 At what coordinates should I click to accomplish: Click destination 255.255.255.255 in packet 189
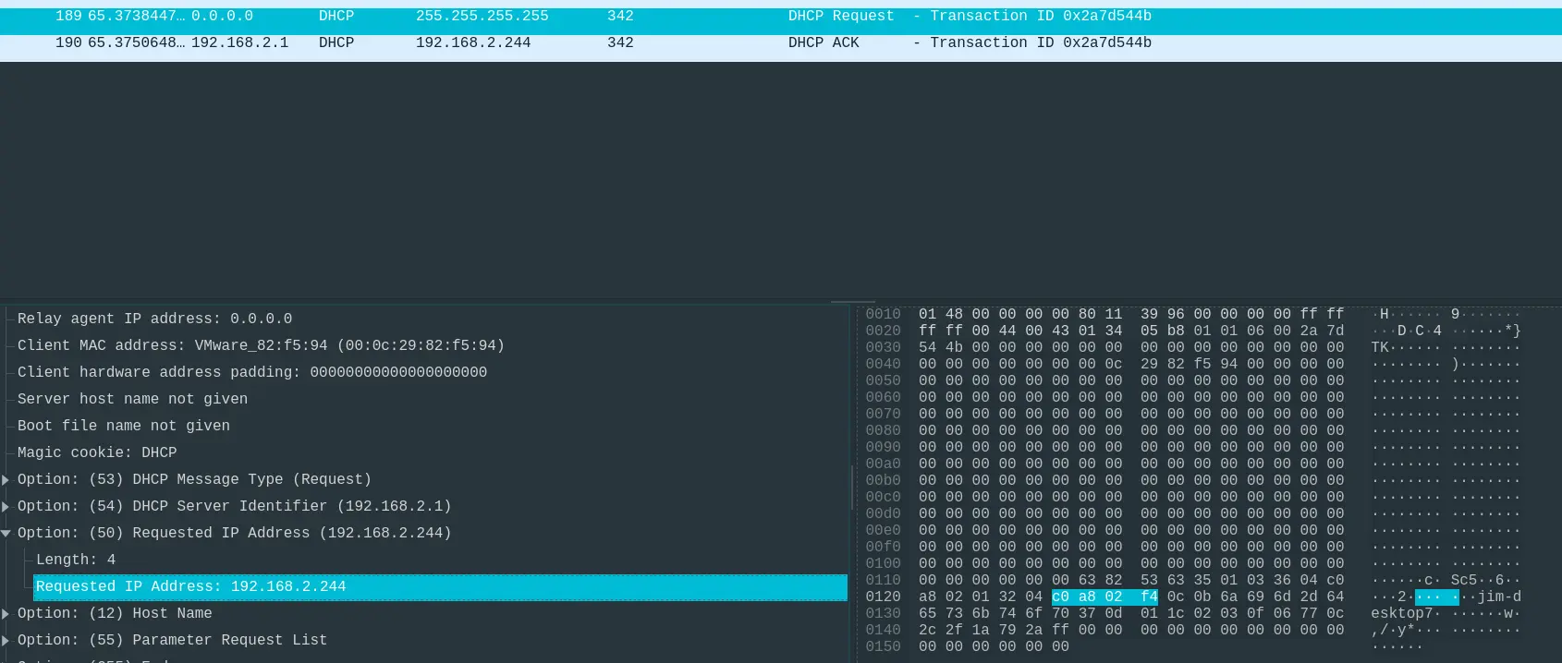(482, 17)
